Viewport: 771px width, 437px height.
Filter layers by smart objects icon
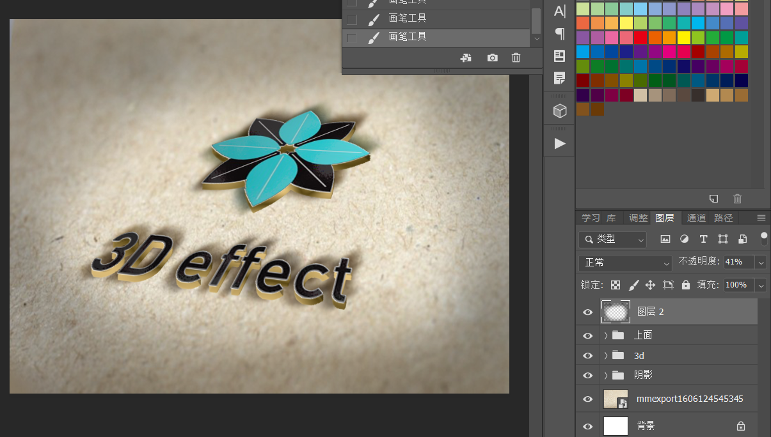click(x=742, y=239)
